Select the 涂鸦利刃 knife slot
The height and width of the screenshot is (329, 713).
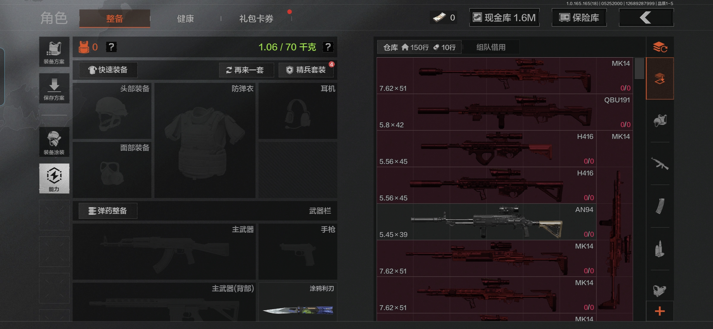(298, 302)
